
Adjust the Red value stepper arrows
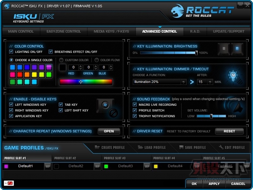tap(81, 67)
